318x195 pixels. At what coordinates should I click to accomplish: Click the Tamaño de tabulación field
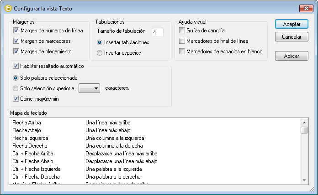click(x=157, y=32)
